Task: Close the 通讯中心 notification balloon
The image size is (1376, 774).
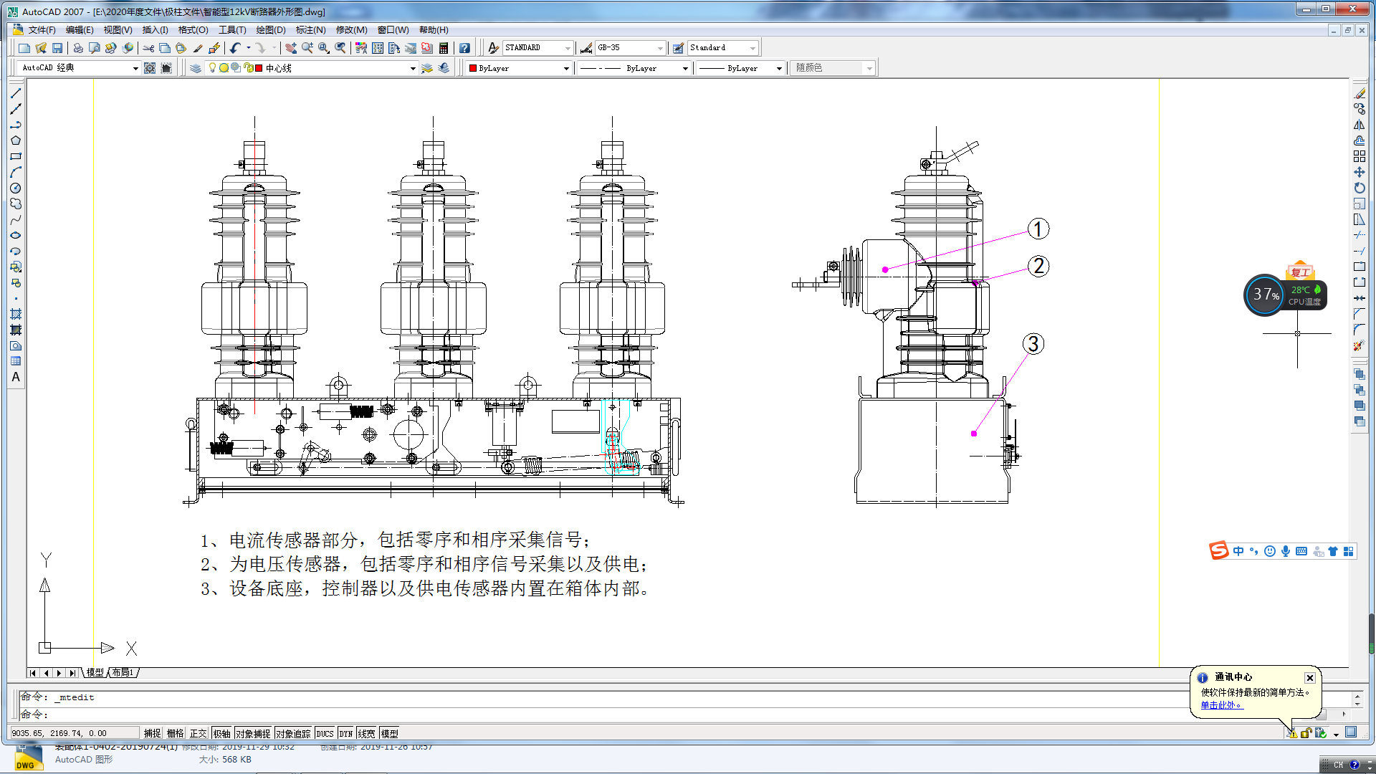Action: (x=1310, y=677)
